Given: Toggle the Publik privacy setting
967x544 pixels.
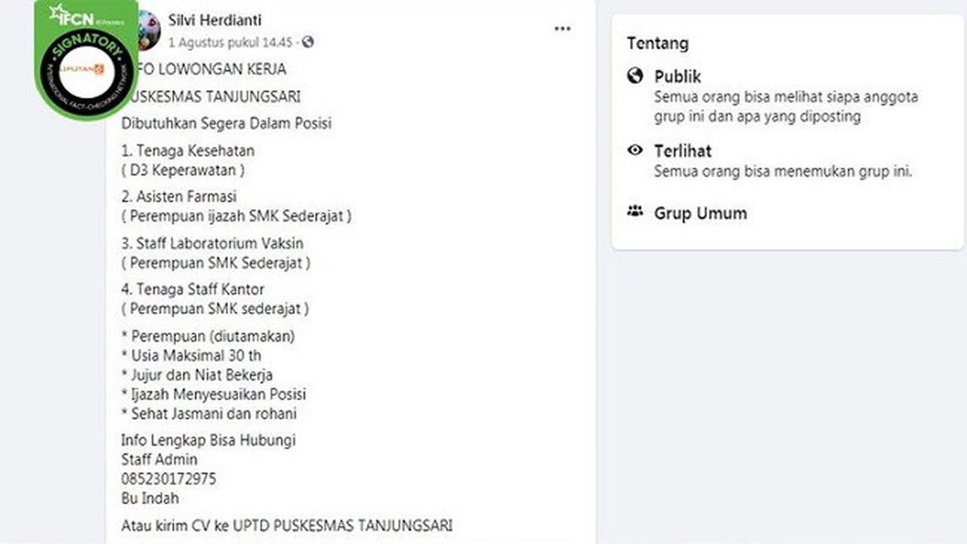Looking at the screenshot, I should tap(677, 76).
